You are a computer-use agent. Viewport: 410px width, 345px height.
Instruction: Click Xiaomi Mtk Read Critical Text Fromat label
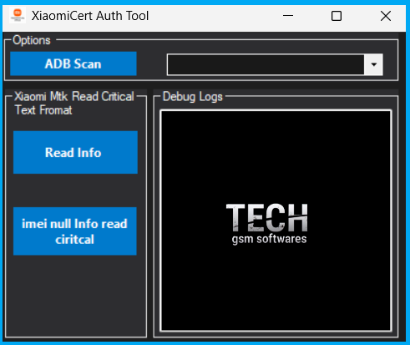[74, 104]
